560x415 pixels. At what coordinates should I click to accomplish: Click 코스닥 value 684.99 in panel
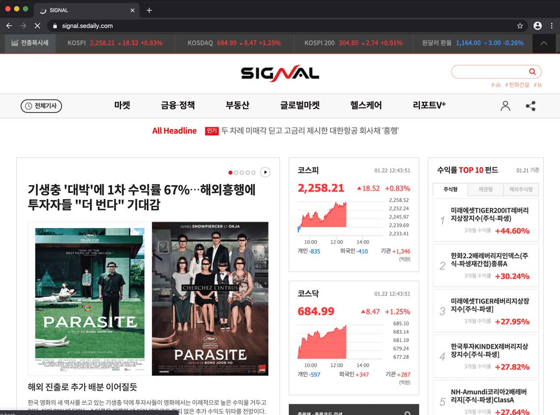pyautogui.click(x=316, y=311)
